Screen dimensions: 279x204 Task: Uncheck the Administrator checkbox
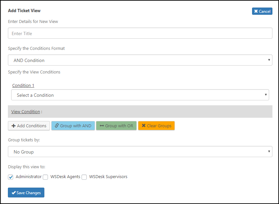(x=11, y=177)
